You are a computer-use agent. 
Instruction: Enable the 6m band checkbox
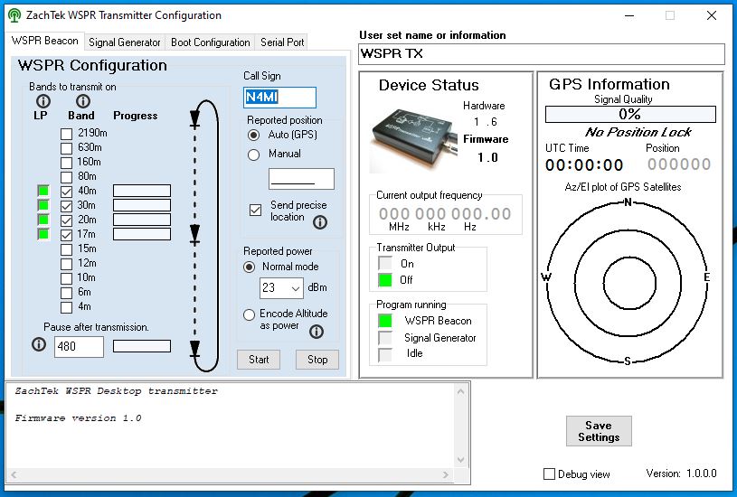point(66,293)
